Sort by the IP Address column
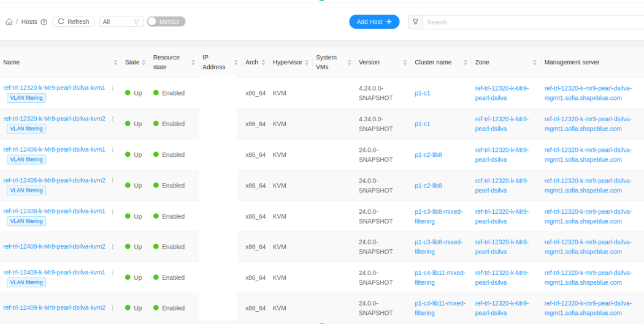Image resolution: width=644 pixels, height=324 pixels. 236,62
